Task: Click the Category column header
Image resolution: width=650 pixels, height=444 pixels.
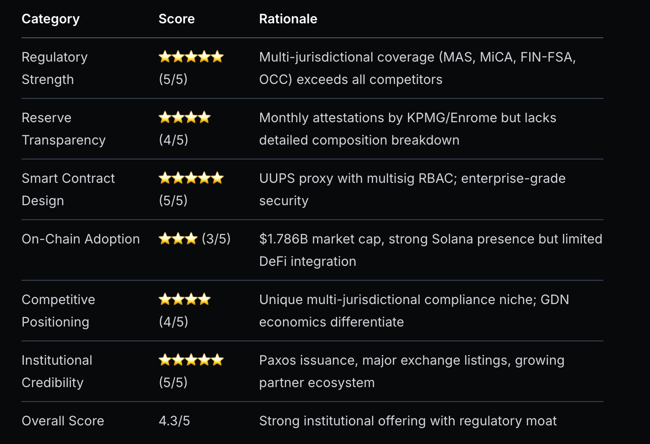Action: (x=51, y=19)
